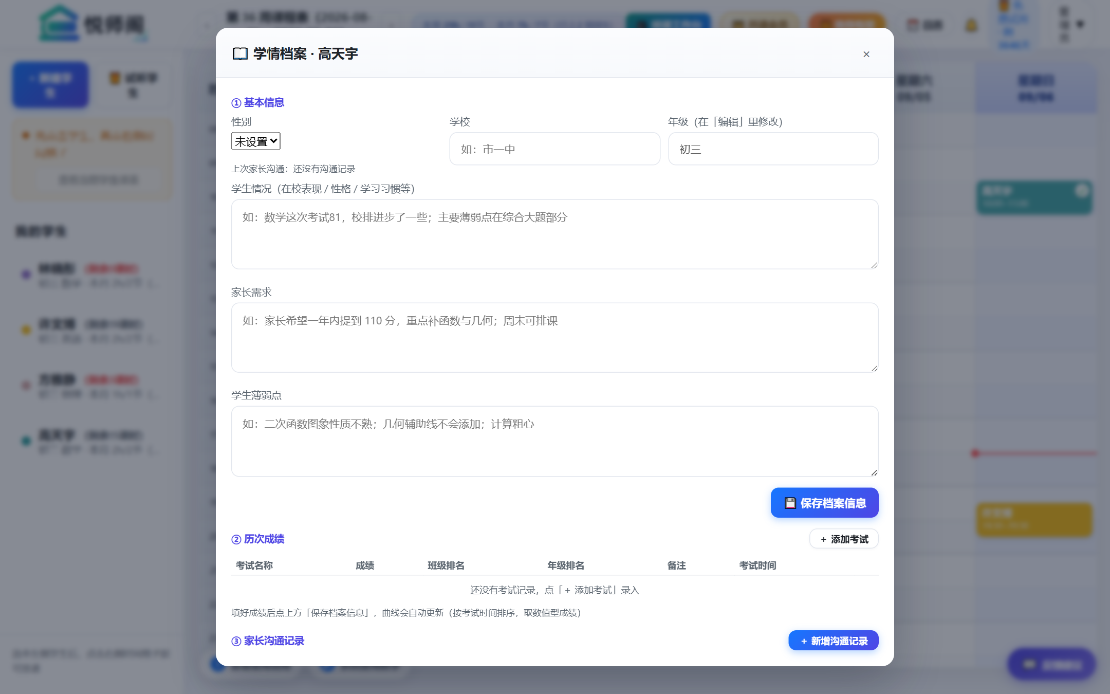This screenshot has width=1110, height=694.
Task: Click the 保存档案信息 button
Action: click(824, 503)
